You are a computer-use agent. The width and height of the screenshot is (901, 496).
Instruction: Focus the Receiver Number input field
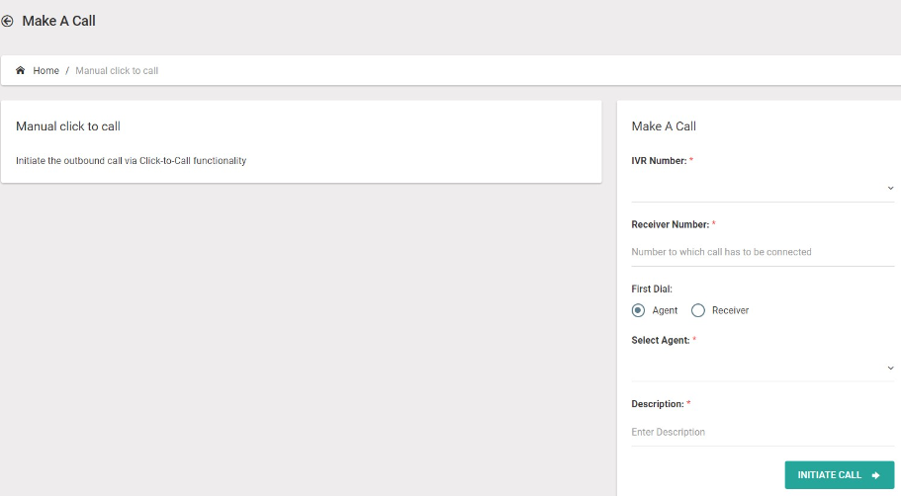(x=763, y=252)
